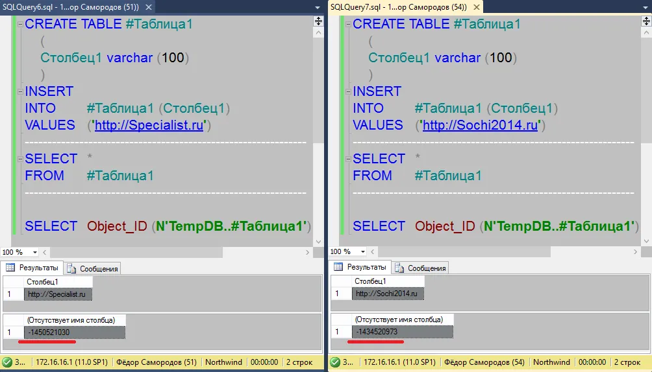
Task: Click the Northwind database label in the right status bar
Action: [x=552, y=362]
